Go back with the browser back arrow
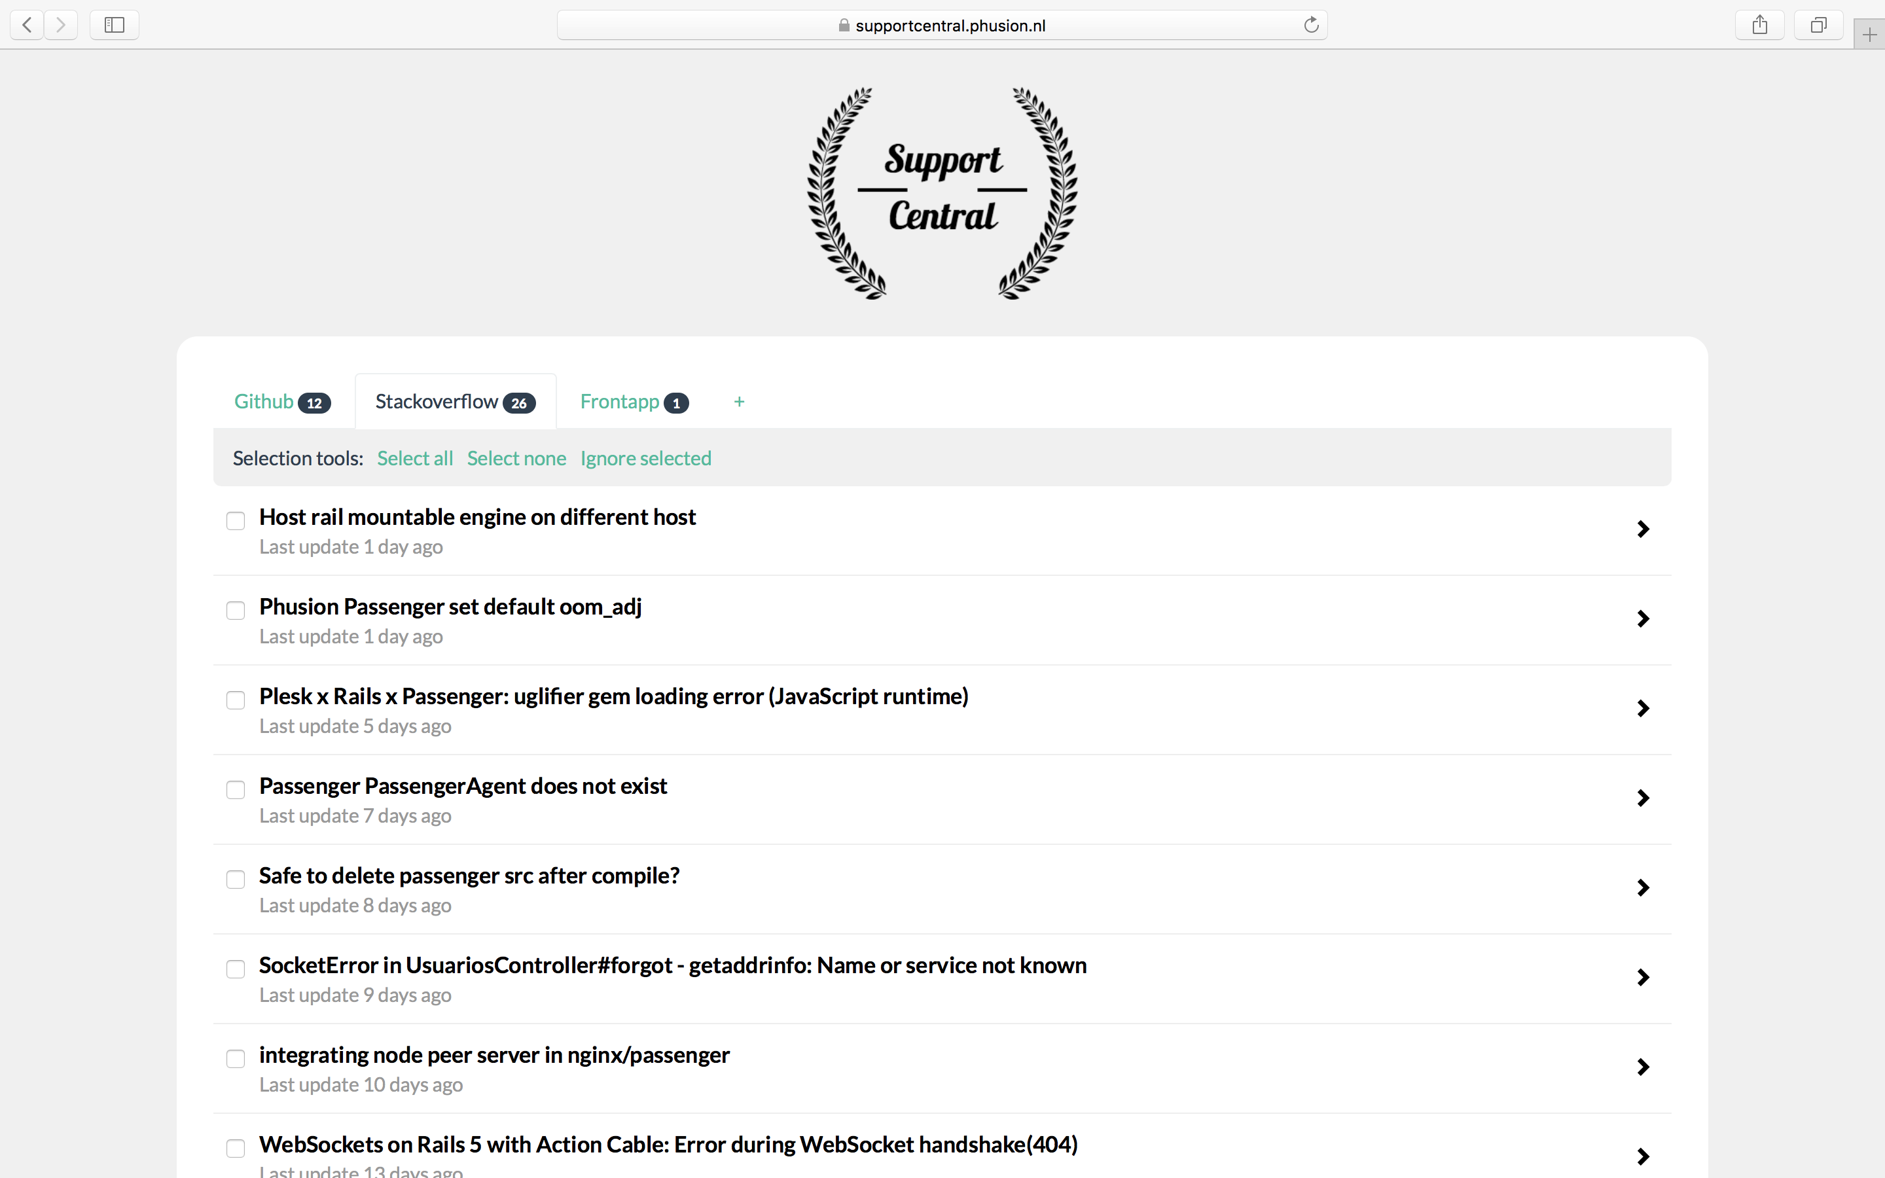 pyautogui.click(x=27, y=25)
